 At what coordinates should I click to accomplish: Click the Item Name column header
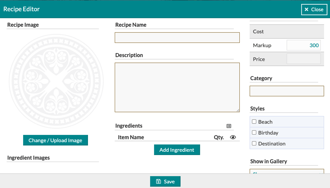pos(131,137)
